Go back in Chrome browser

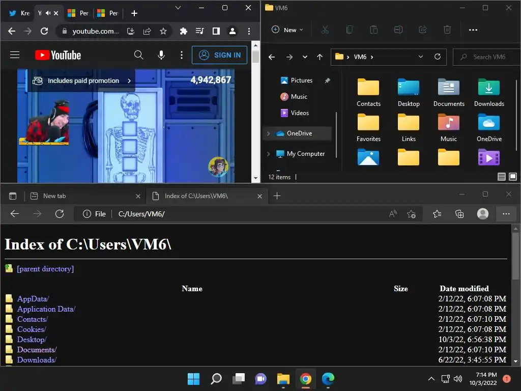[x=12, y=31]
